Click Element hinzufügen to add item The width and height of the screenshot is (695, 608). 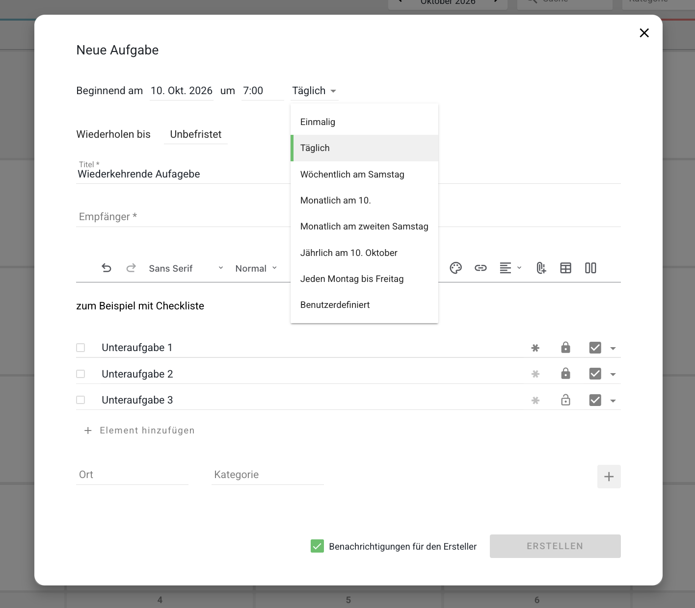tap(139, 431)
